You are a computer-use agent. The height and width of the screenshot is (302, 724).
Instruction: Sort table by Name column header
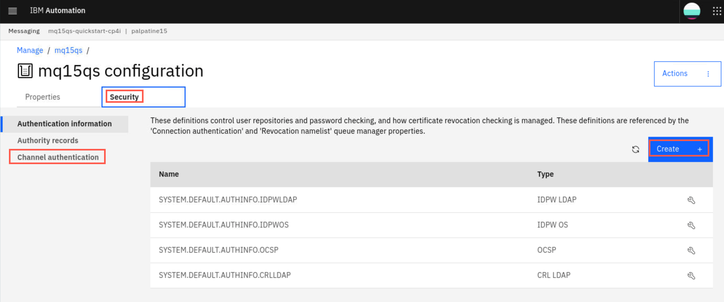click(x=169, y=174)
